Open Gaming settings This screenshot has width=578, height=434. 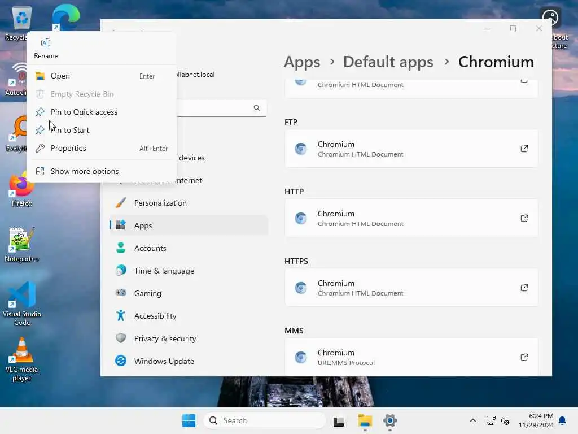pos(189,293)
